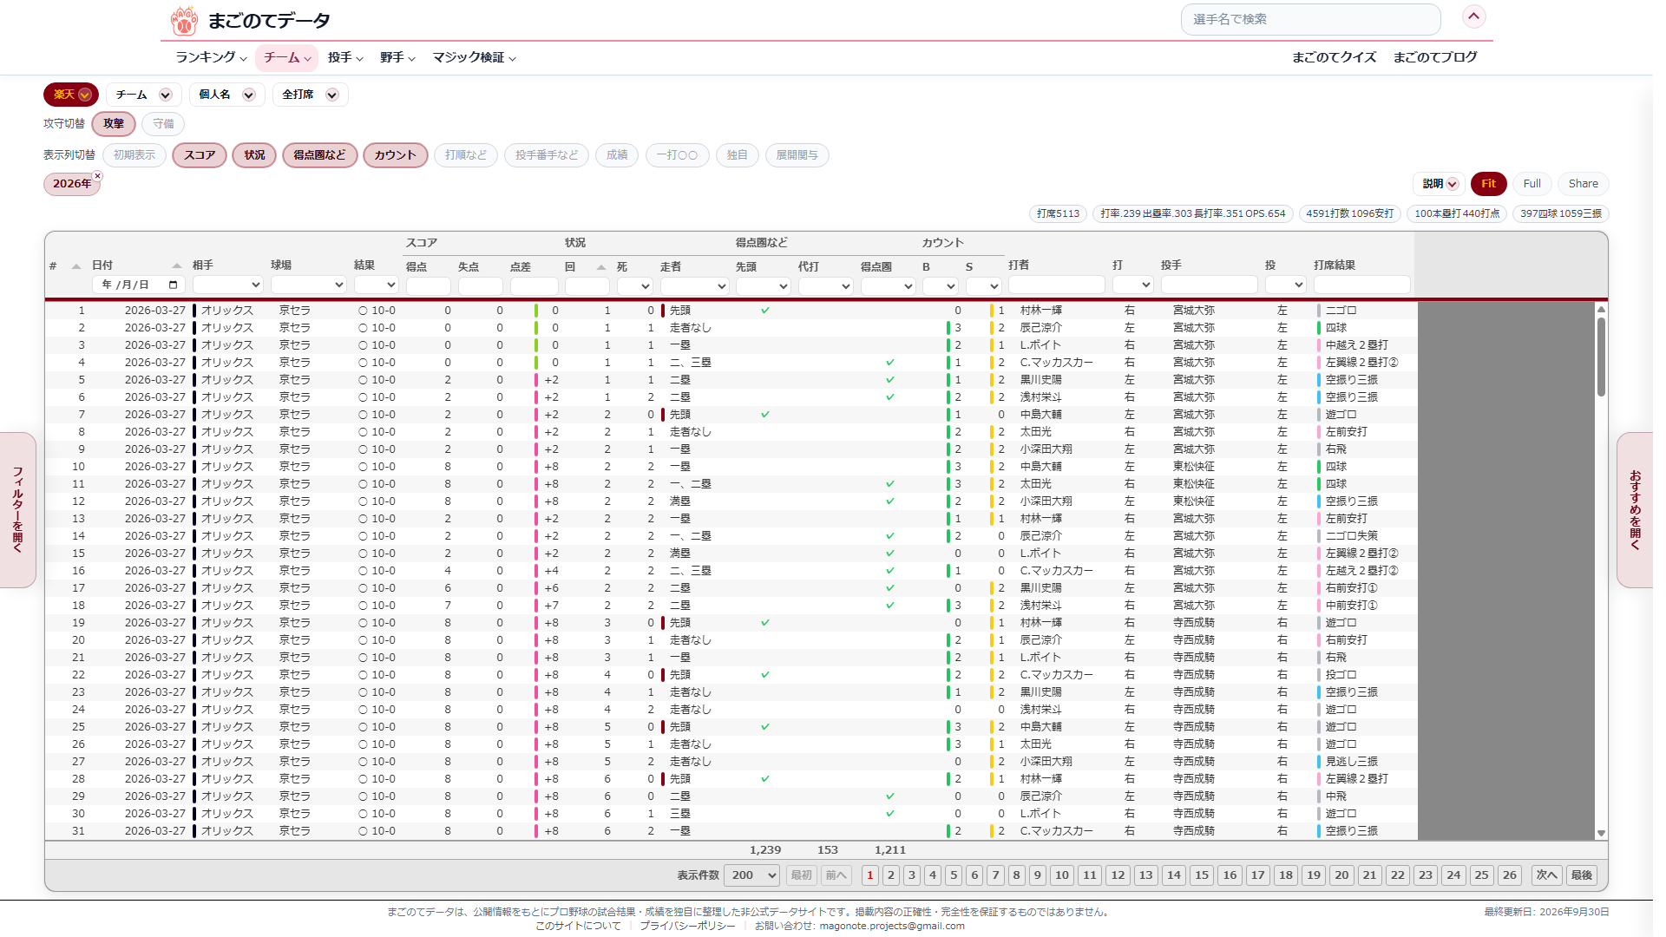This screenshot has width=1666, height=937.
Task: Sort by the 日付 column arrow
Action: pos(177,265)
